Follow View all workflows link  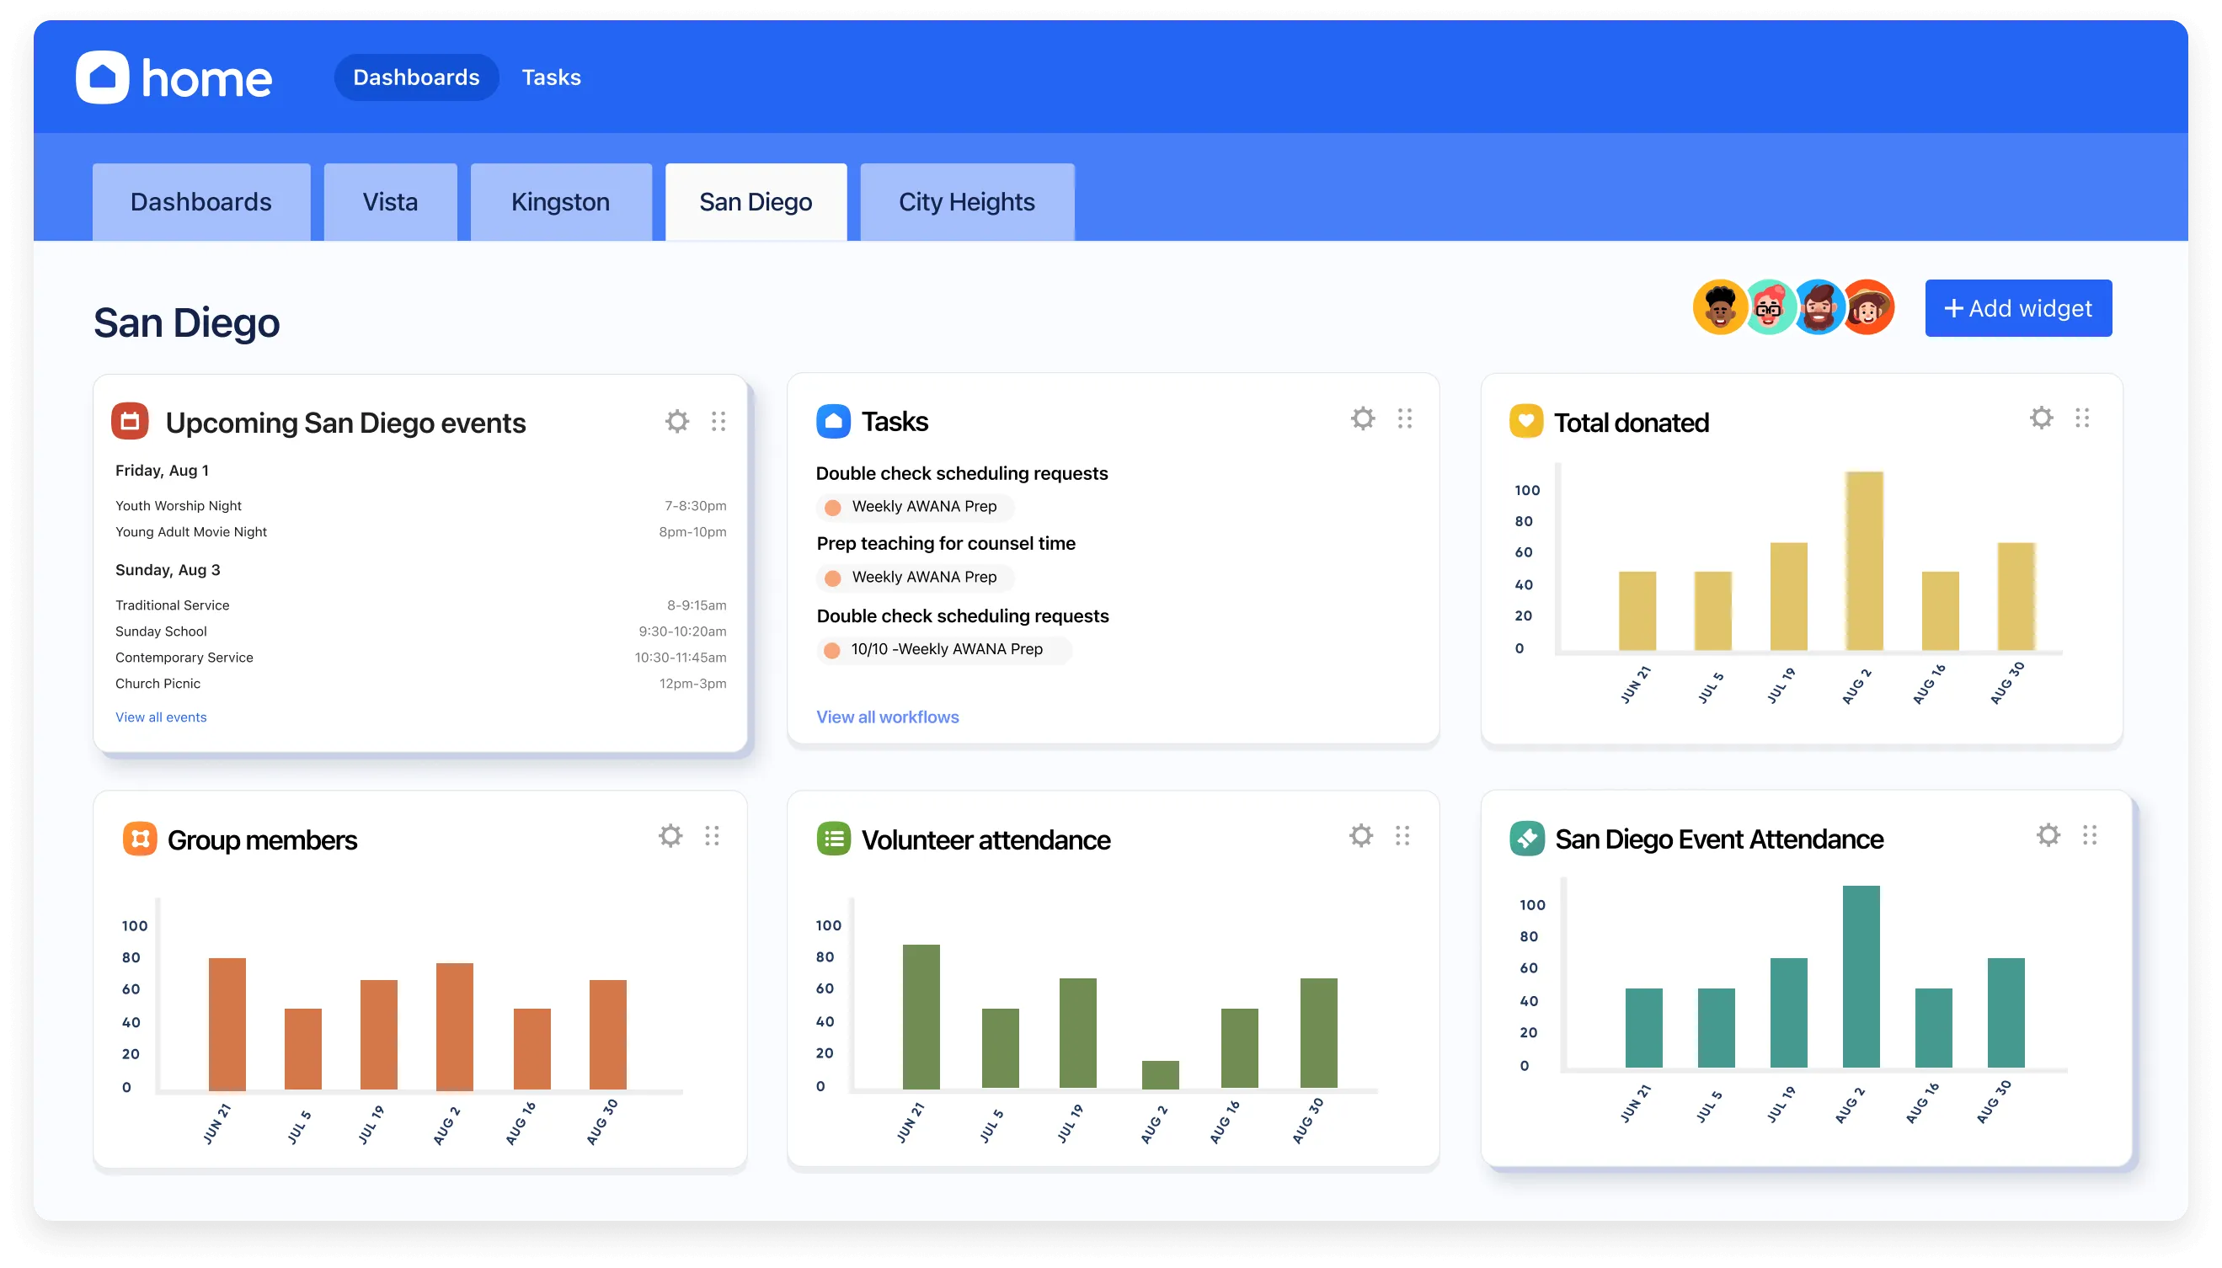[887, 717]
